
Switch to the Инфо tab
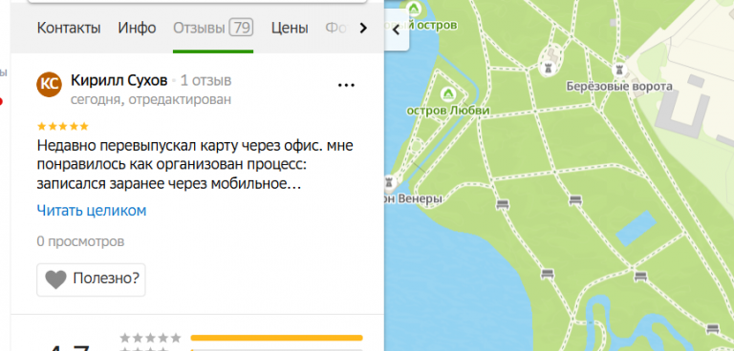click(x=137, y=29)
